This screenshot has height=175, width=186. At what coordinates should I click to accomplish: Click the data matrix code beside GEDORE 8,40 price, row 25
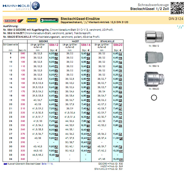pos(56,126)
